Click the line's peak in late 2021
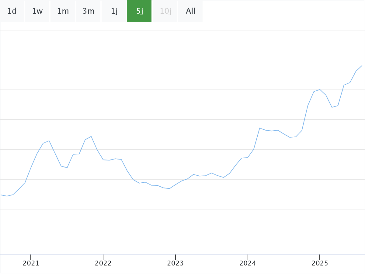This screenshot has width=365, height=274. tap(91, 136)
